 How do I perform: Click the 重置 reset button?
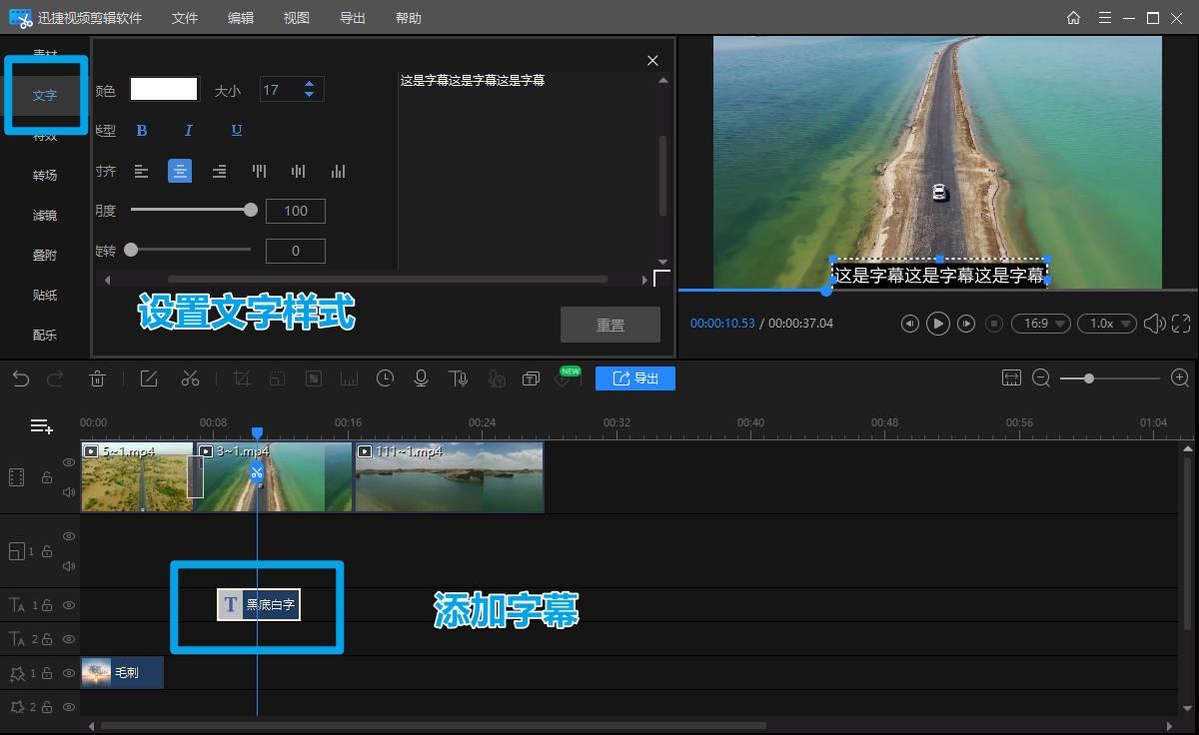coord(610,326)
